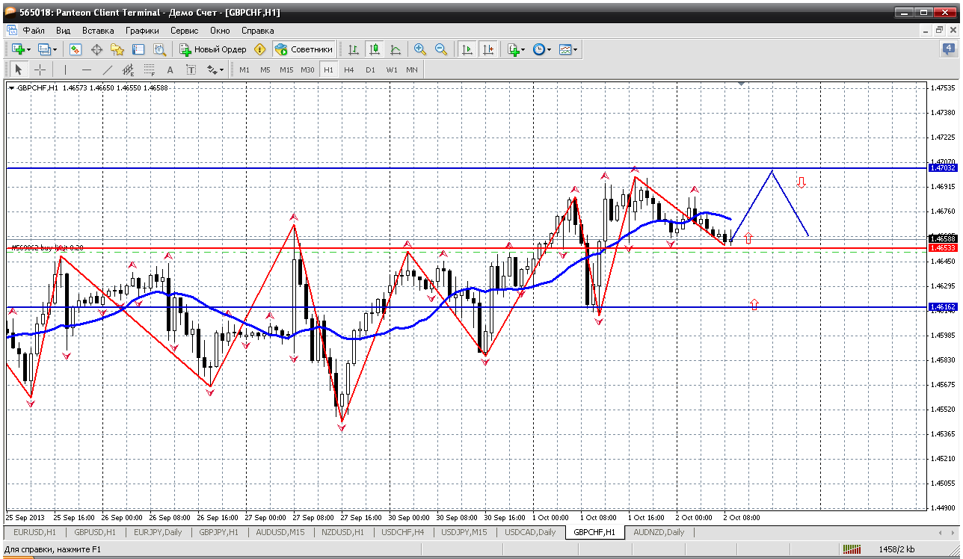Click the 1.47032 blue price level label
This screenshot has height=559, width=963.
(x=942, y=168)
